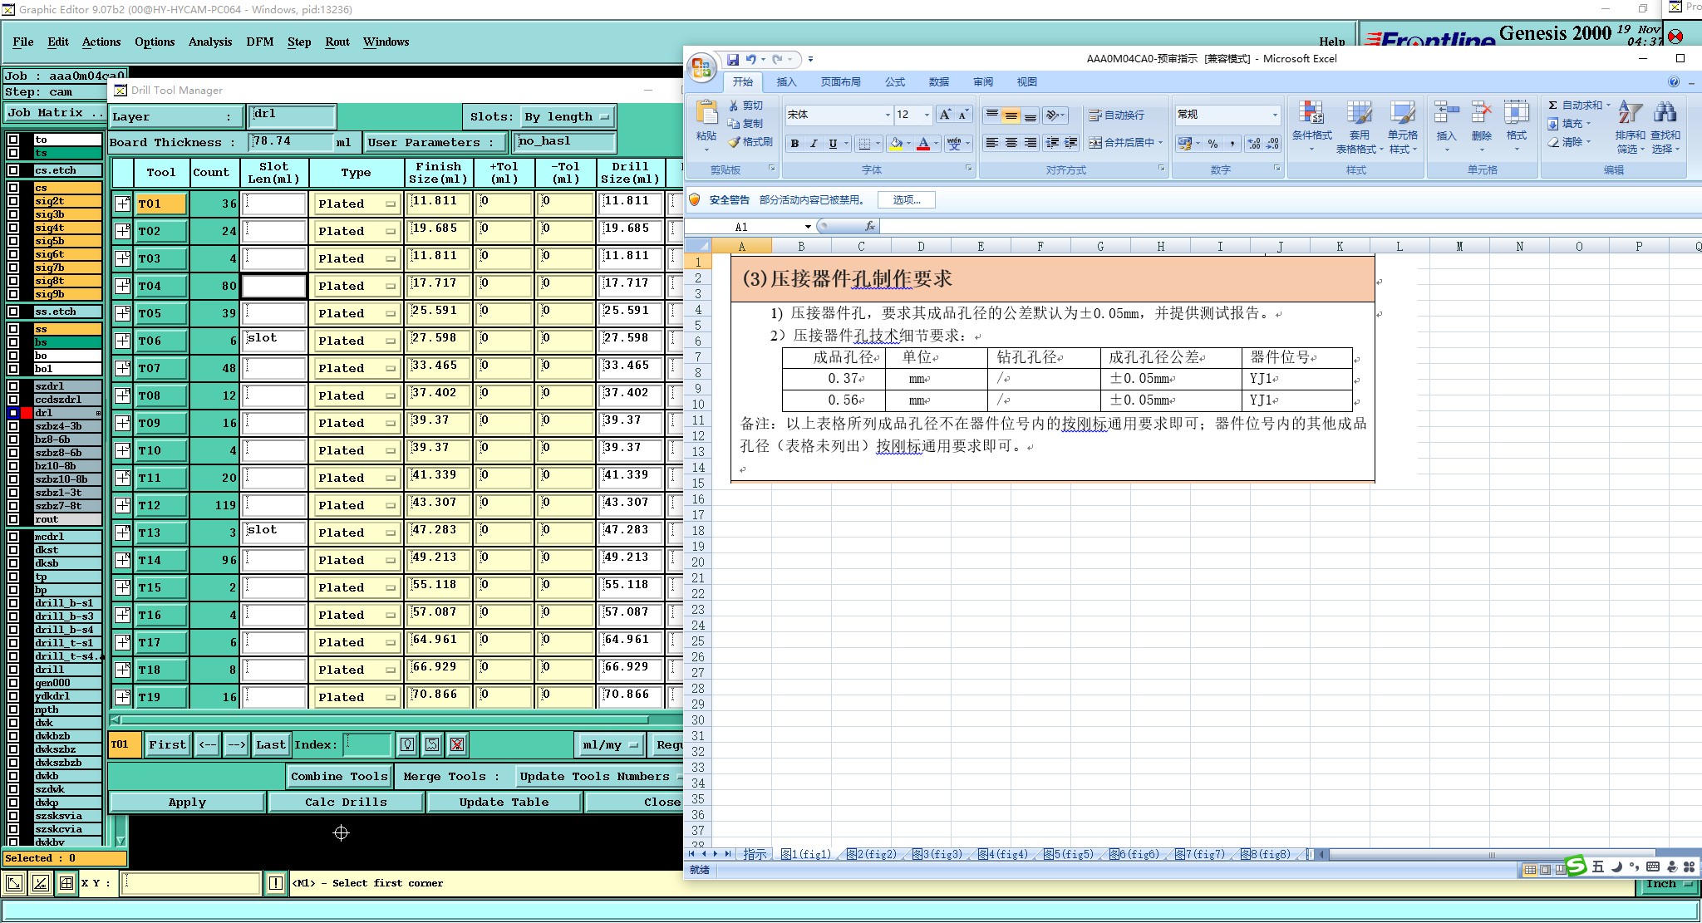Viewport: 1702px width, 923px height.
Task: Open the Slots 'By length' dropdown
Action: click(x=568, y=116)
